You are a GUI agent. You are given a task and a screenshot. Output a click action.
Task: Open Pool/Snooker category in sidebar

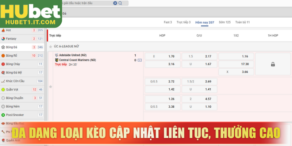(x=22, y=115)
